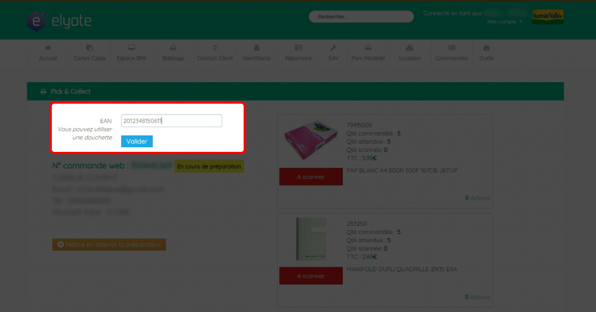Open the Location icon
Image resolution: width=596 pixels, height=312 pixels.
click(410, 48)
